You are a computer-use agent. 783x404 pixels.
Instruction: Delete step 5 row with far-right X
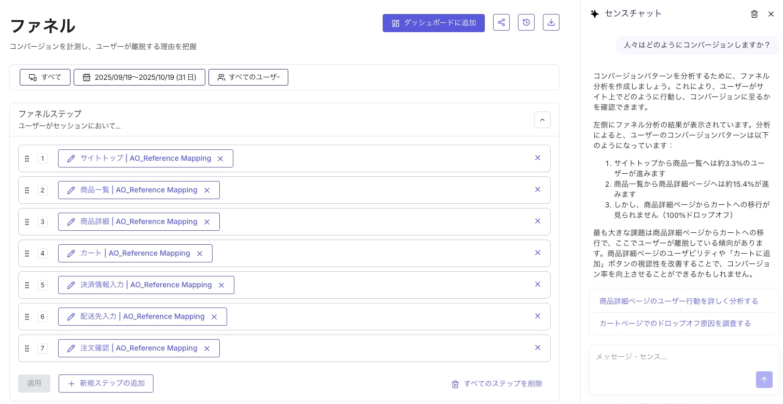tap(538, 284)
